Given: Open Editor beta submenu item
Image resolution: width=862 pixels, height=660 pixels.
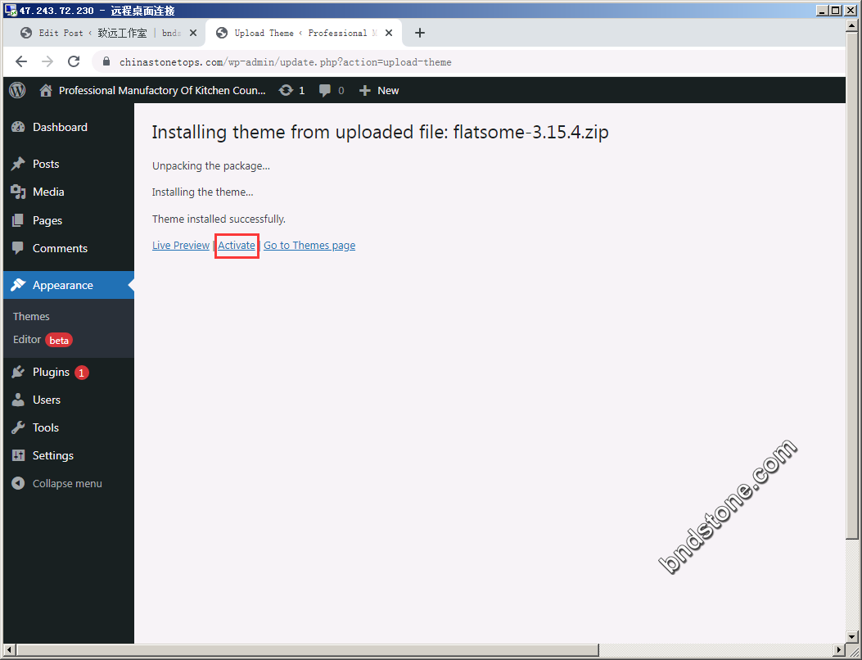Looking at the screenshot, I should [43, 339].
